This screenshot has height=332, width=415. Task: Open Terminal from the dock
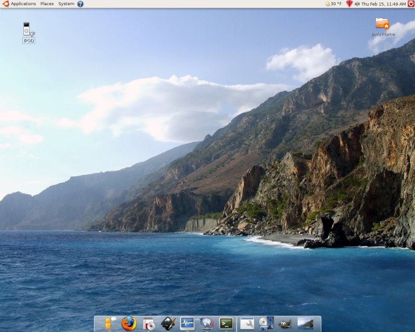click(227, 324)
